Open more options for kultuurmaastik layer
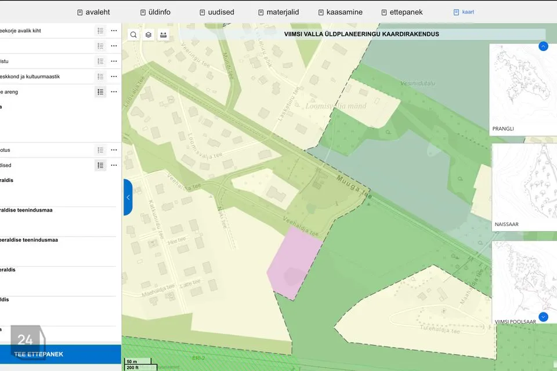 click(x=114, y=77)
